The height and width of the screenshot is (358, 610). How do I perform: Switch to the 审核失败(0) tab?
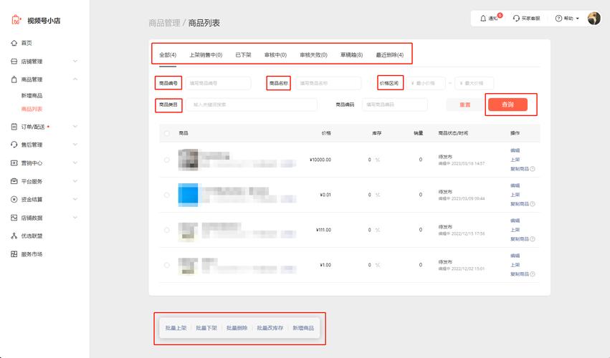click(x=313, y=55)
